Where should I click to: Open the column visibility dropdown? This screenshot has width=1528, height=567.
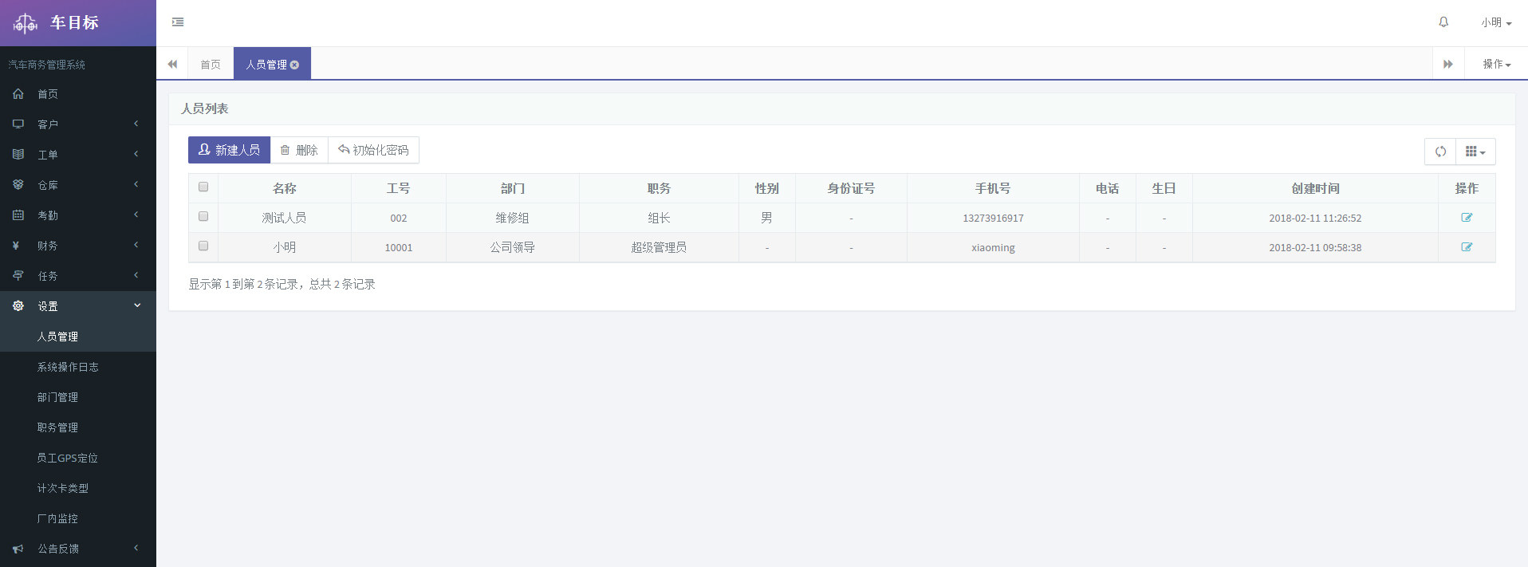(1475, 152)
